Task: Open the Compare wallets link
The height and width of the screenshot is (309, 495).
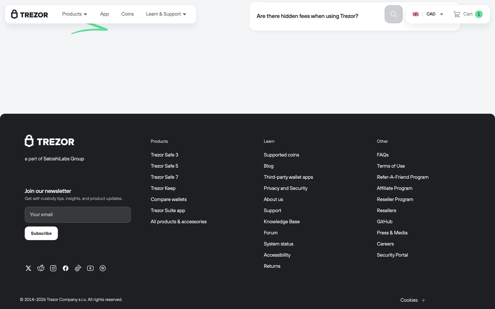Action: [169, 199]
